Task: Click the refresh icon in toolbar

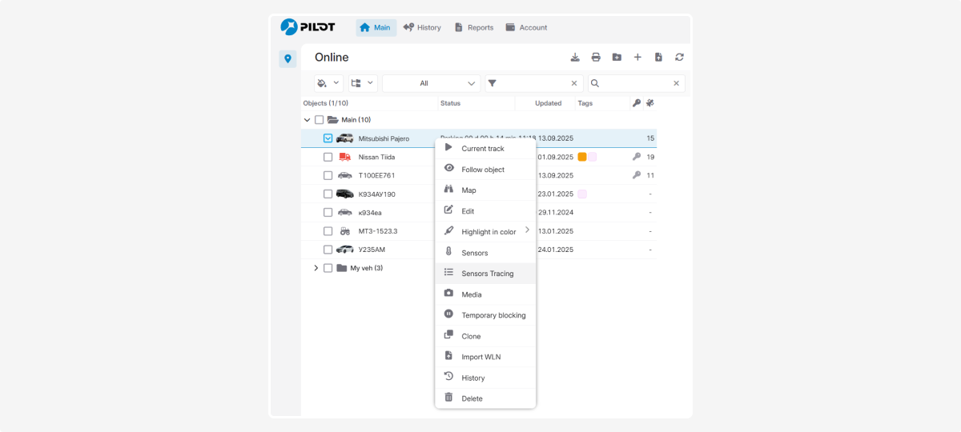Action: coord(679,57)
